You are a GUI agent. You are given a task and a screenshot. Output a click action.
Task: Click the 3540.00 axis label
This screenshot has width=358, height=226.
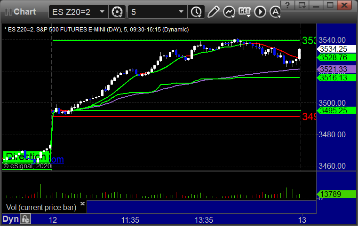(x=332, y=40)
